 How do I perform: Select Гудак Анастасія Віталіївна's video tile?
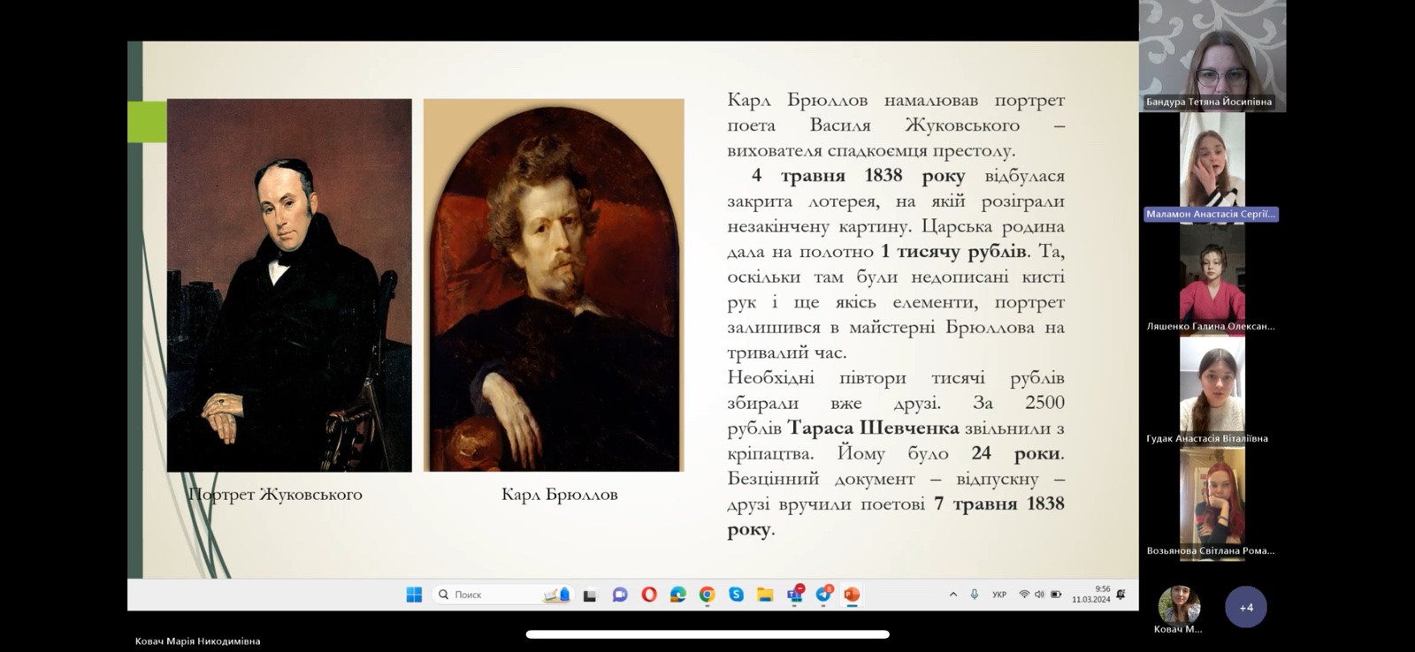tap(1212, 392)
